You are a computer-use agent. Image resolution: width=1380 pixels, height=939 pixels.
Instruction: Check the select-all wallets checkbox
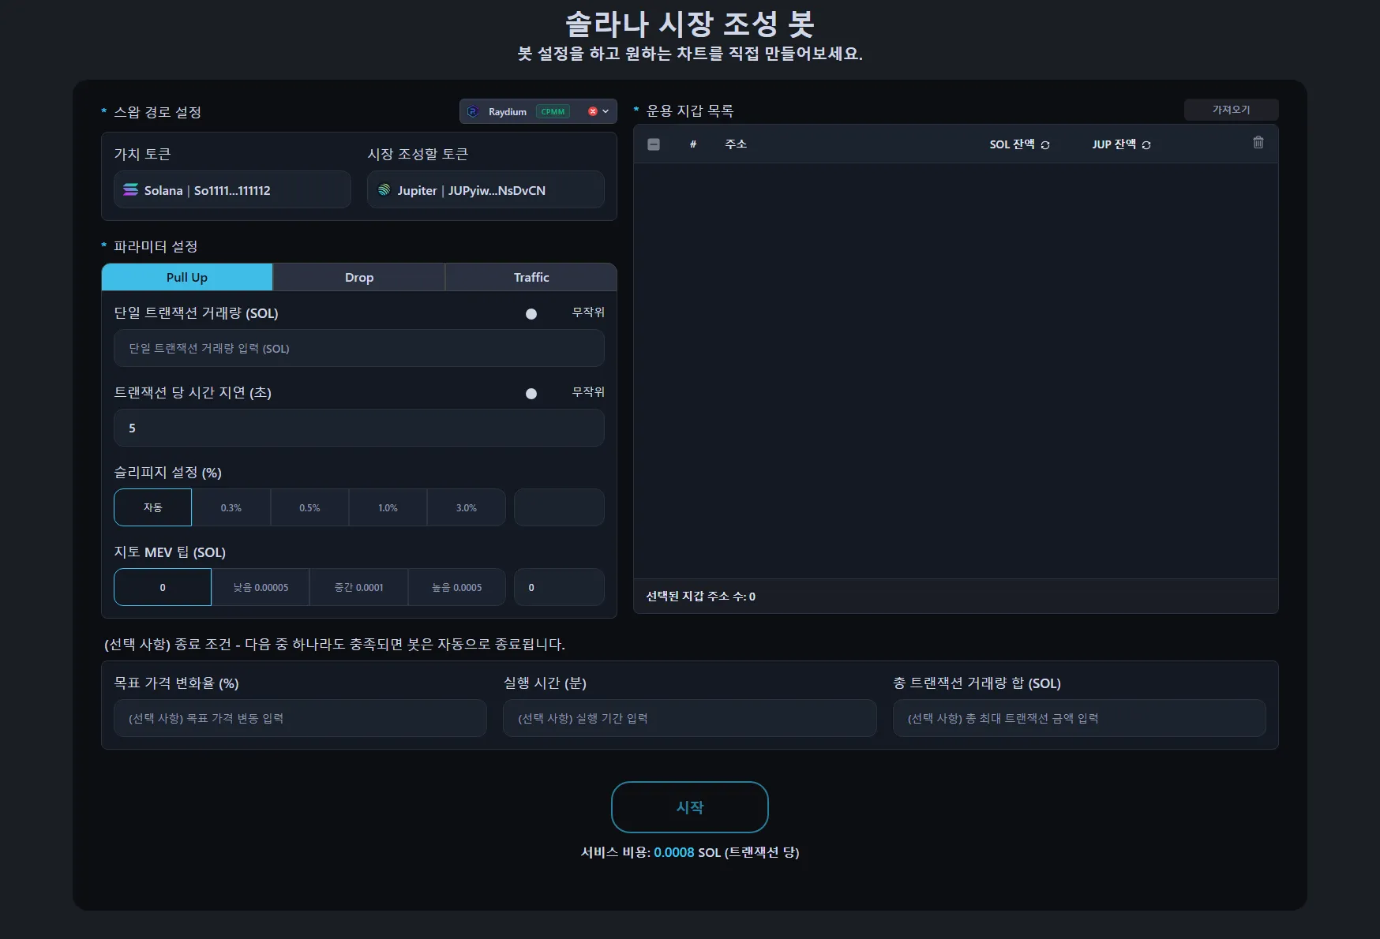654,144
